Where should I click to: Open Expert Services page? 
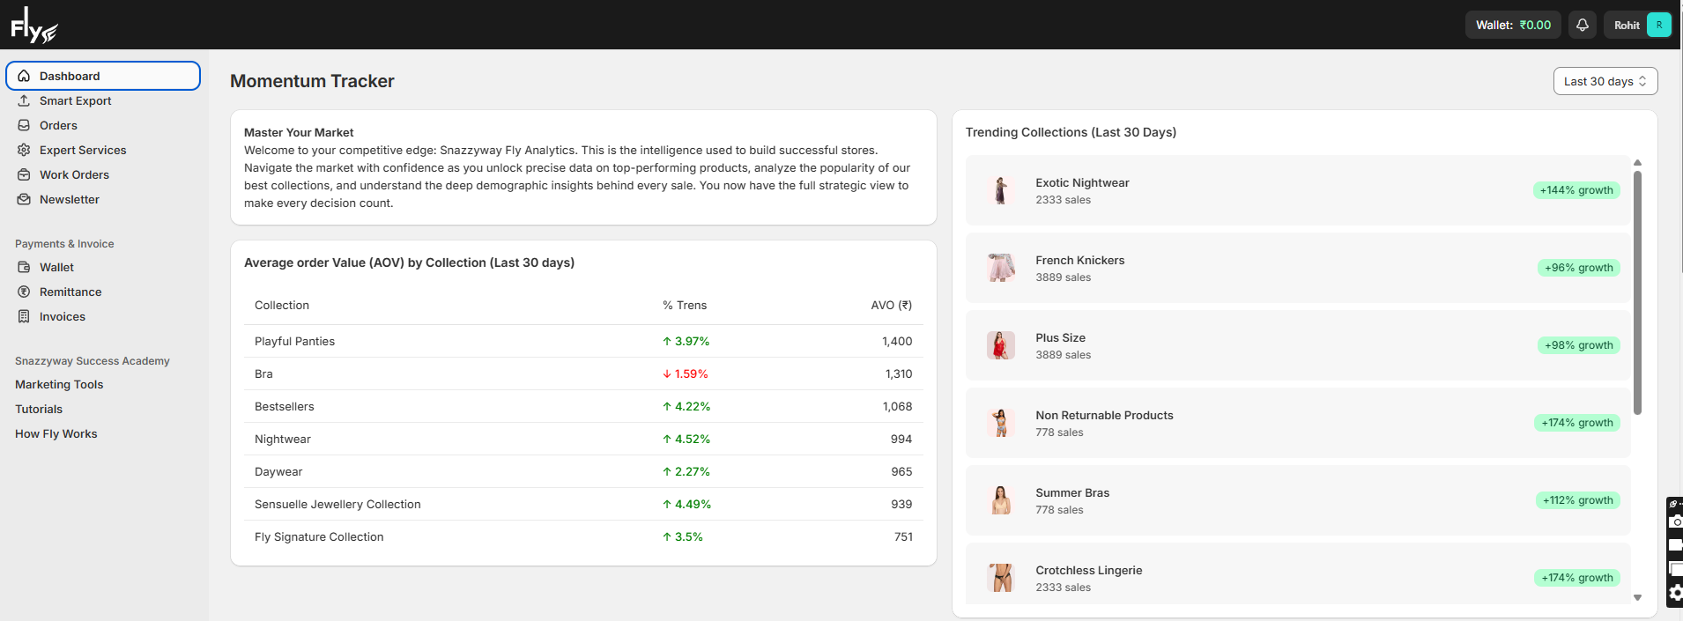83,150
